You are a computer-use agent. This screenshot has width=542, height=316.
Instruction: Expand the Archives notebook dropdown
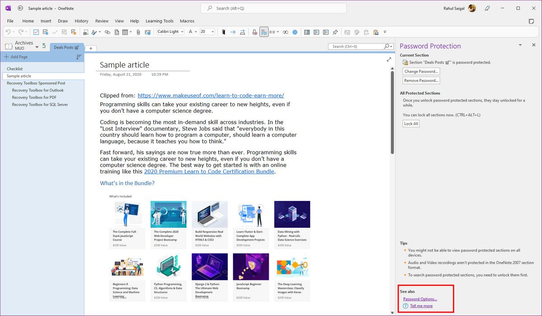click(37, 46)
